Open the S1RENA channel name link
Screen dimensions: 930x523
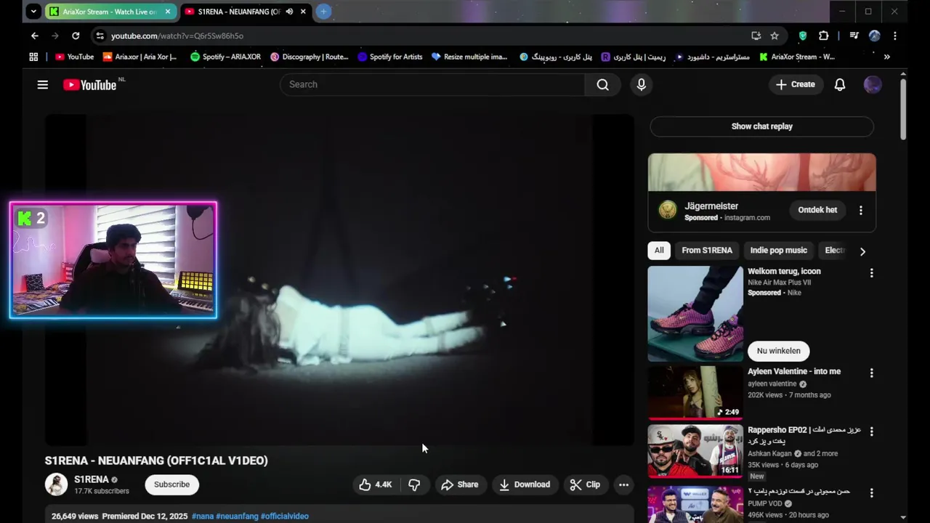tap(92, 479)
